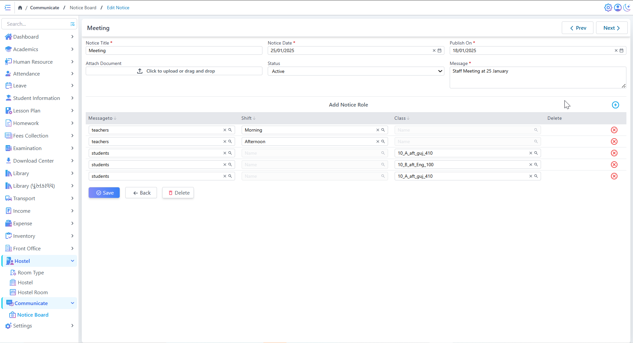
Task: Open the user profile icon
Action: pos(618,8)
